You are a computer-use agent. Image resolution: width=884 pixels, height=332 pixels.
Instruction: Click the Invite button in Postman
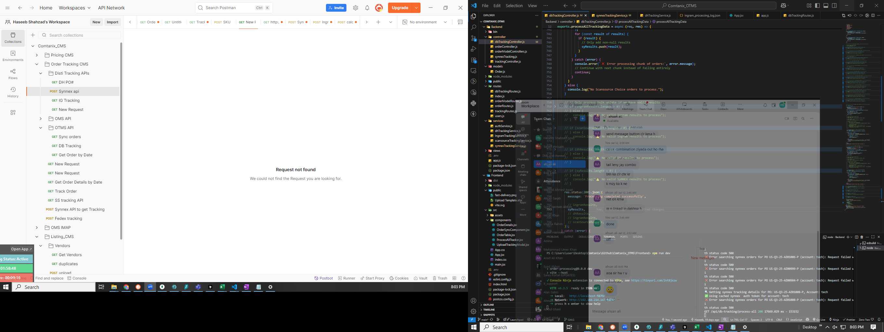pyautogui.click(x=336, y=8)
